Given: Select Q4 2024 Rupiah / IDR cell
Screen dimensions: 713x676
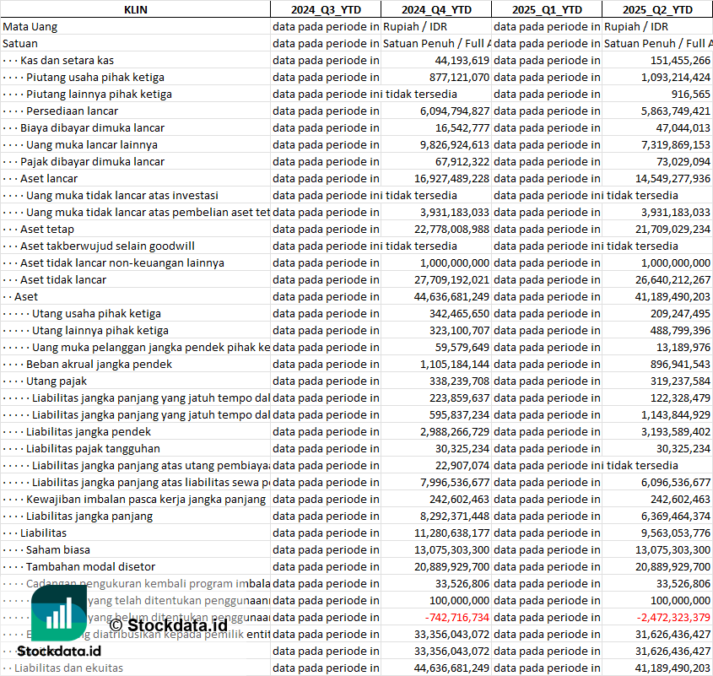Looking at the screenshot, I should click(415, 27).
